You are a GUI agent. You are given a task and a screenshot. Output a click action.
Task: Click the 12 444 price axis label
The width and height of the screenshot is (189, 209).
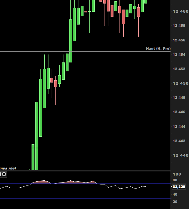tap(179, 126)
